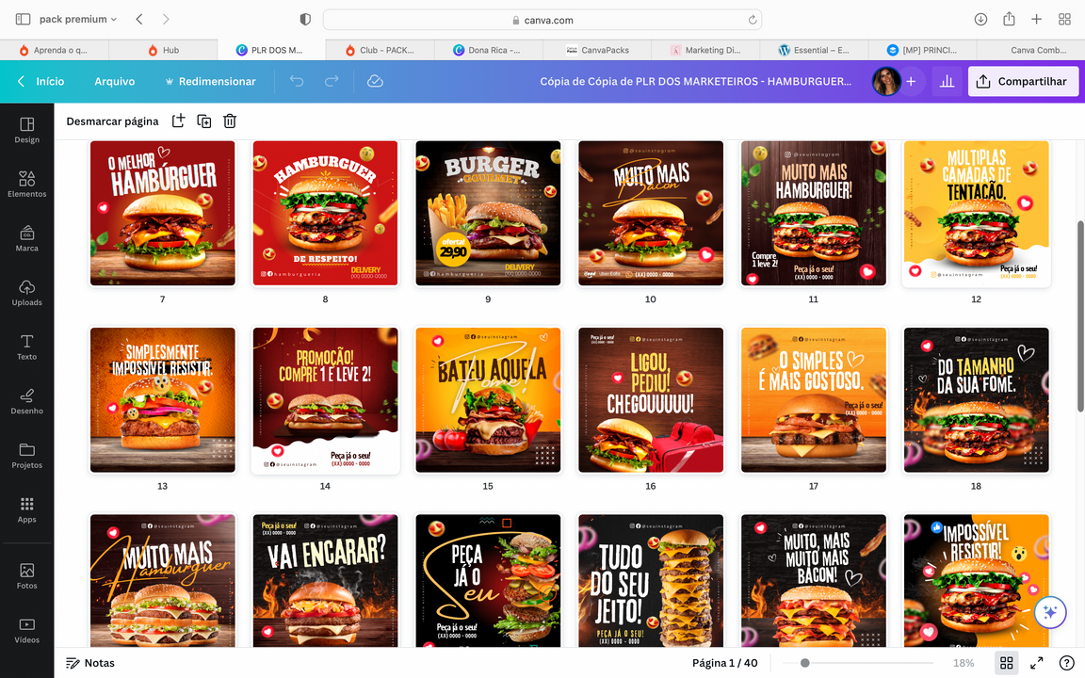Open the Arquivo menu

(x=114, y=82)
